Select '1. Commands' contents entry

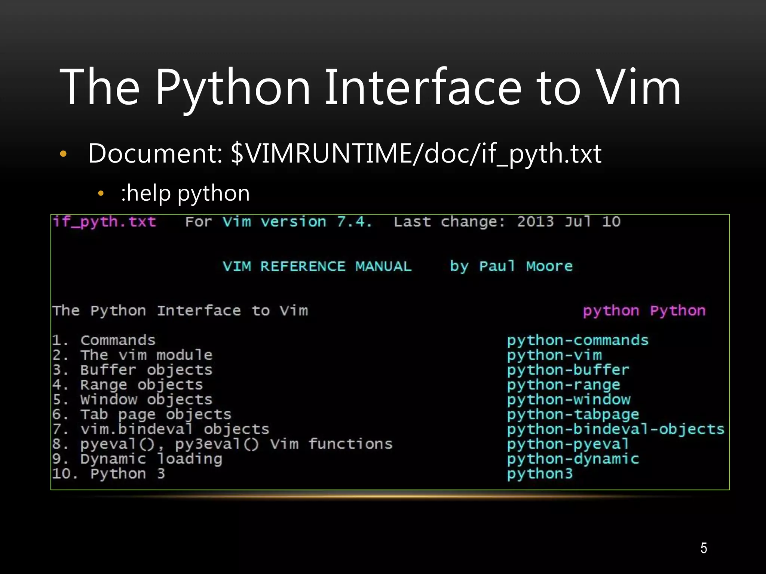pos(104,340)
